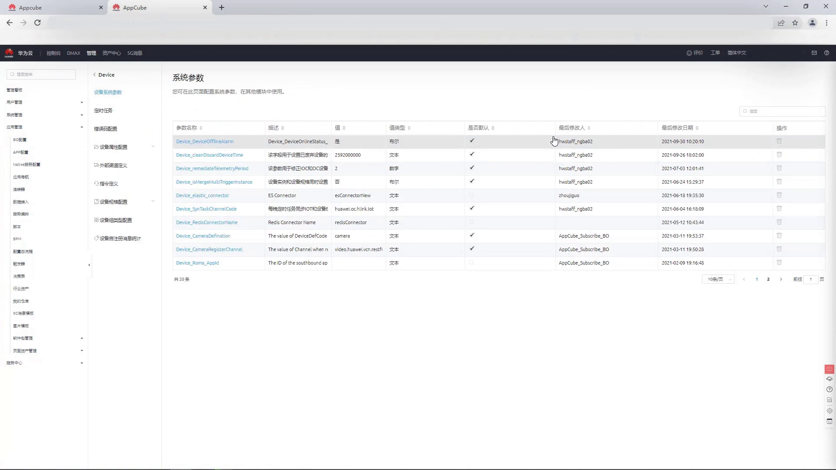Click the table 搜索 search field

click(782, 111)
